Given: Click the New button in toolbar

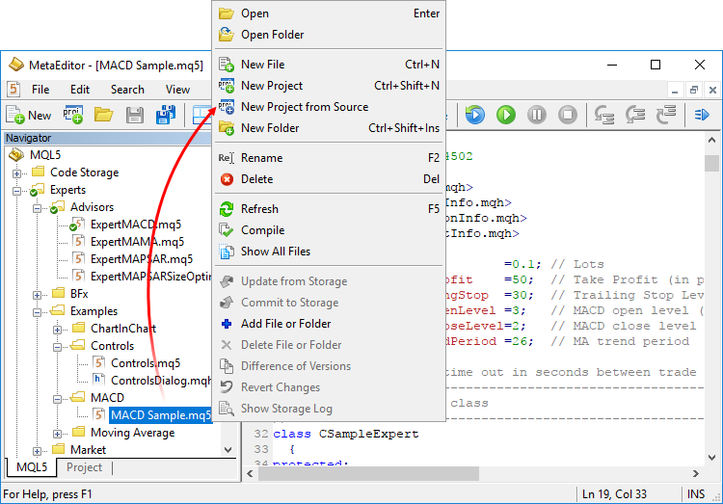Looking at the screenshot, I should pyautogui.click(x=29, y=115).
